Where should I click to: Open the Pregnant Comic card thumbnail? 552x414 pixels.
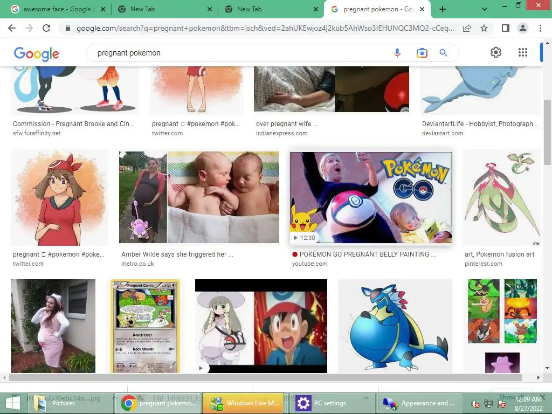[145, 326]
